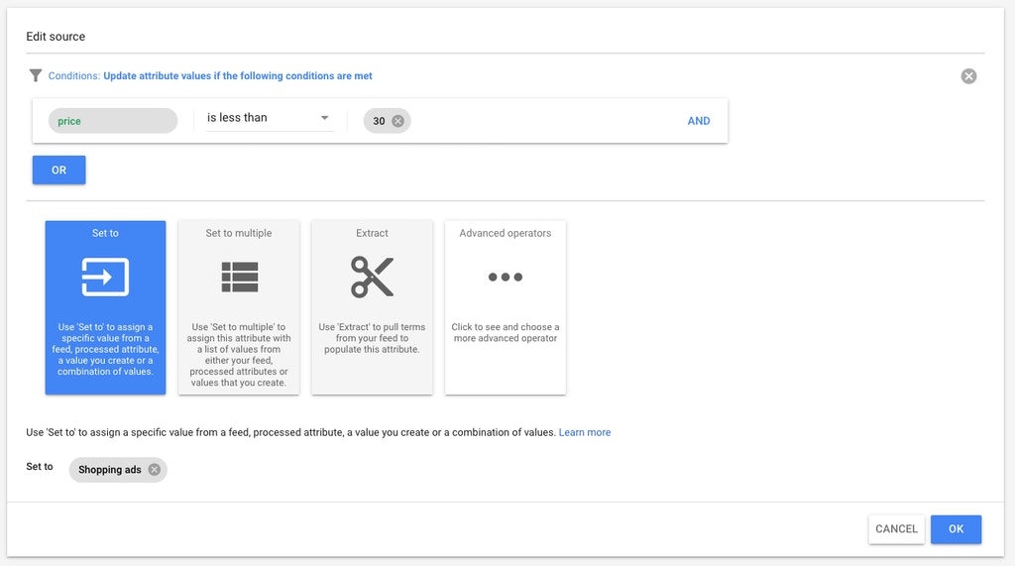
Task: Choose the Set to multiple list icon
Action: point(239,278)
